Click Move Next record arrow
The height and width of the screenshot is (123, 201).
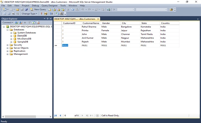[x=82, y=116]
